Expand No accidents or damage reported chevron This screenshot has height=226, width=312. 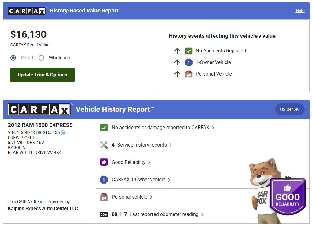tap(213, 128)
